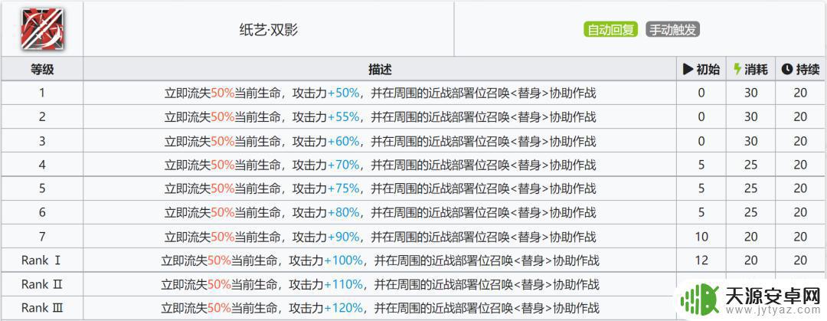Select level 1 cell
This screenshot has width=827, height=321.
[42, 93]
